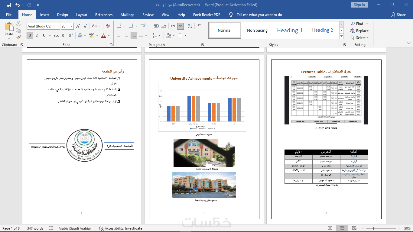The image size is (413, 232).
Task: Set right-to-left text direction
Action: pos(180,26)
